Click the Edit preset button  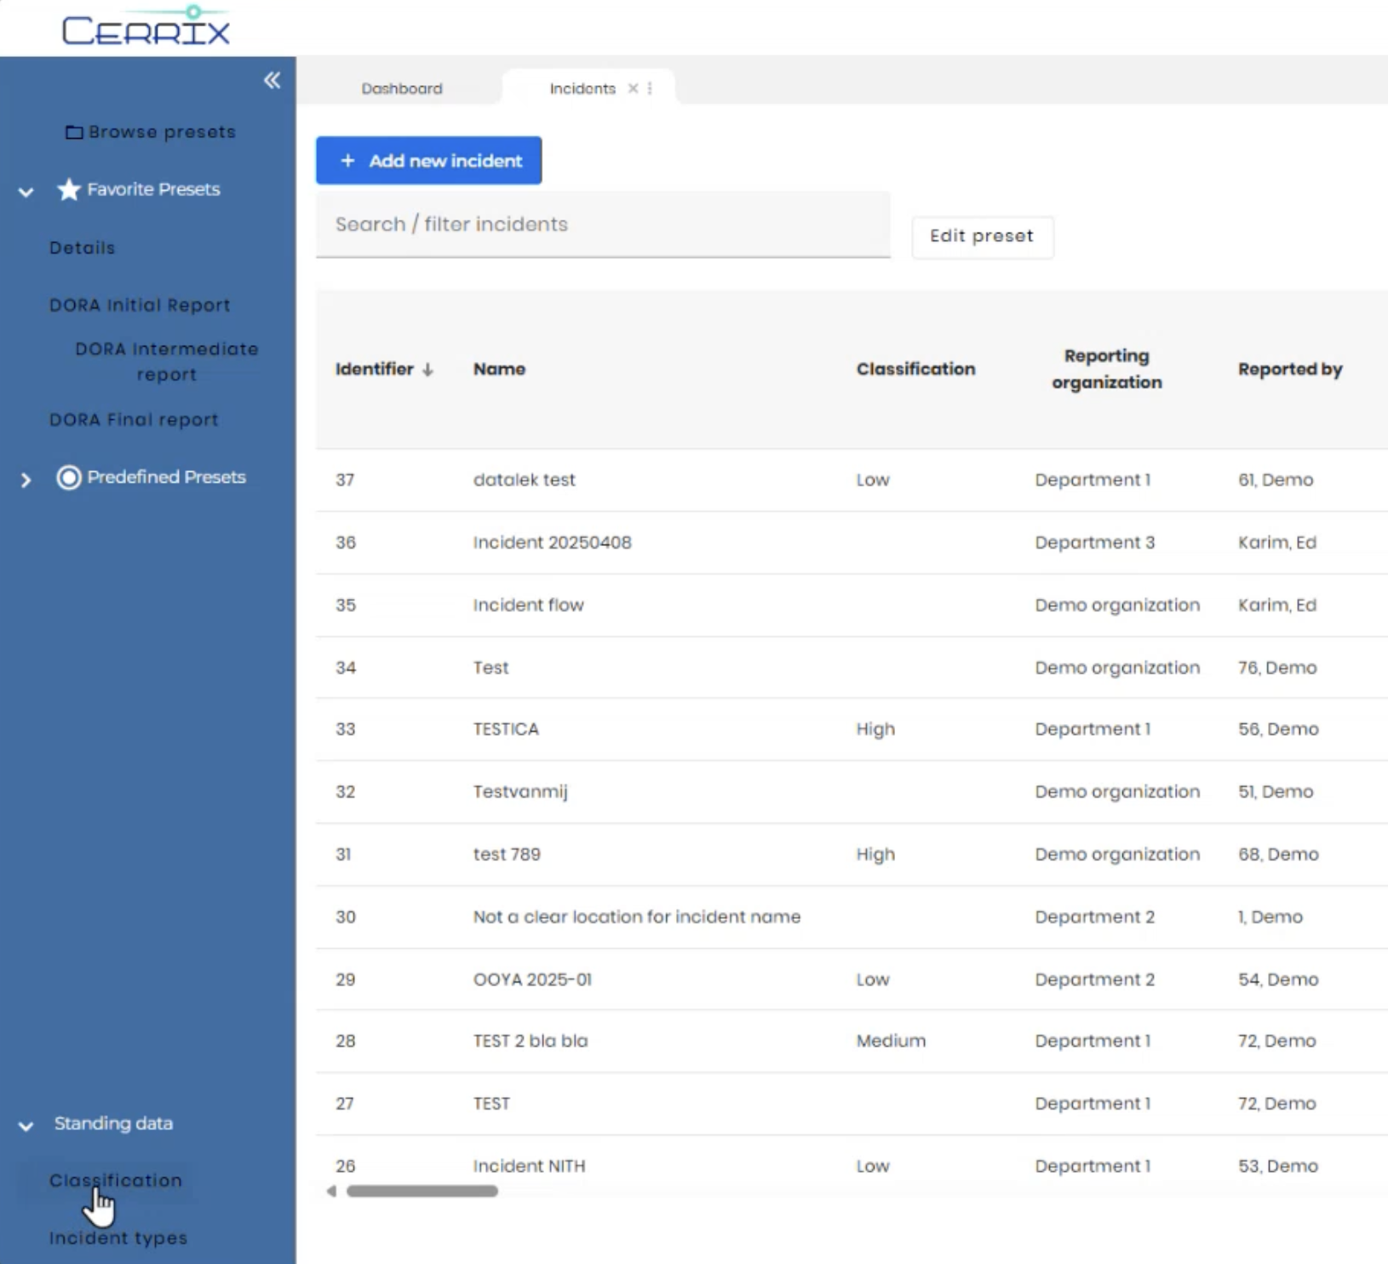coord(981,237)
